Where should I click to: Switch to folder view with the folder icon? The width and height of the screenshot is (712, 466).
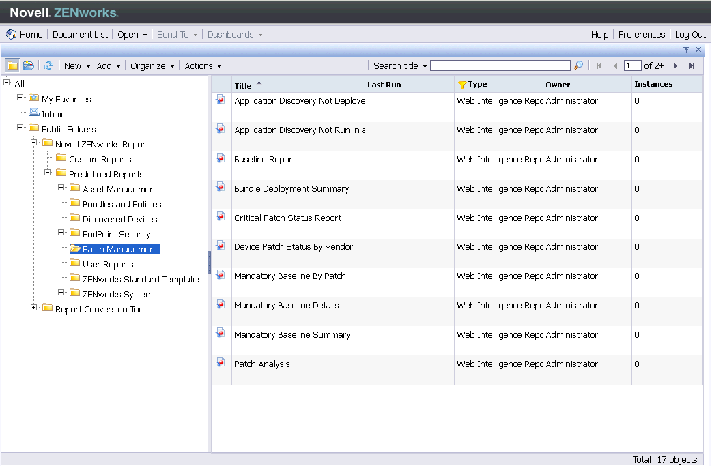(x=12, y=65)
